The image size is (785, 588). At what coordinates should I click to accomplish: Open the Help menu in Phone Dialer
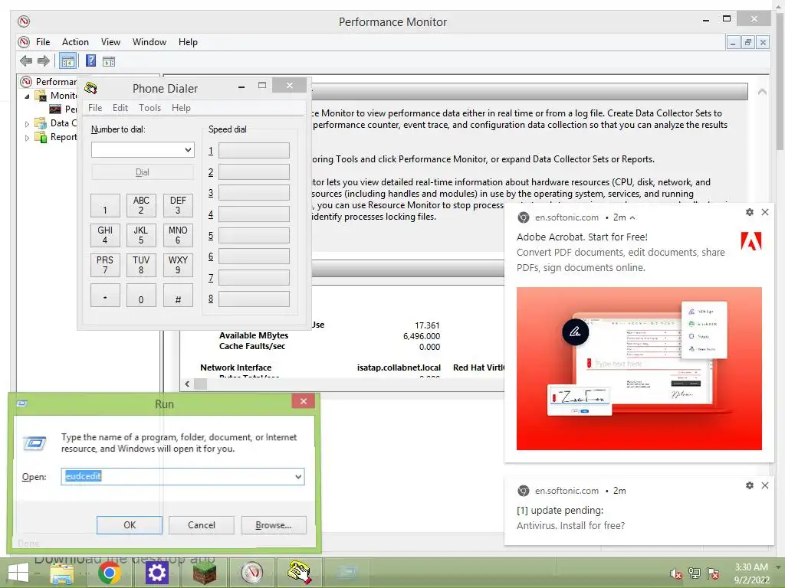tap(181, 107)
